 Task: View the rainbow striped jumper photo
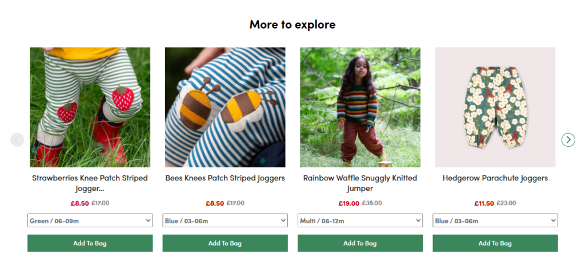[360, 107]
